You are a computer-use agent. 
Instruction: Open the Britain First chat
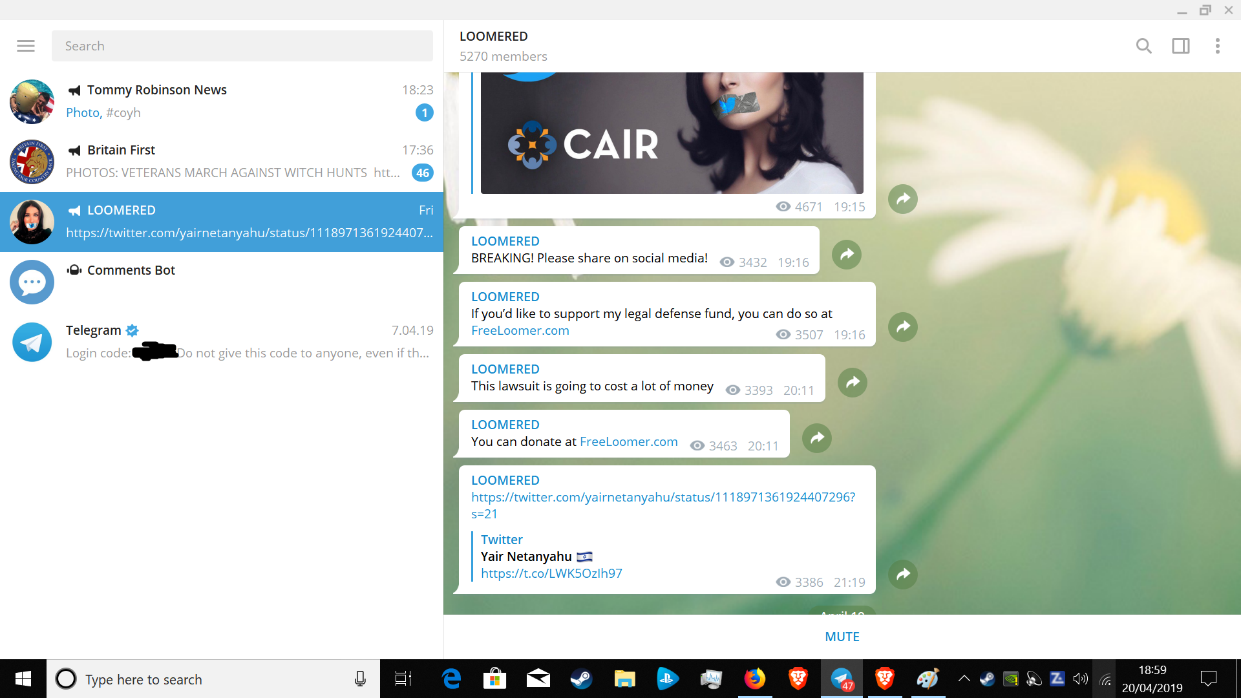tap(222, 162)
